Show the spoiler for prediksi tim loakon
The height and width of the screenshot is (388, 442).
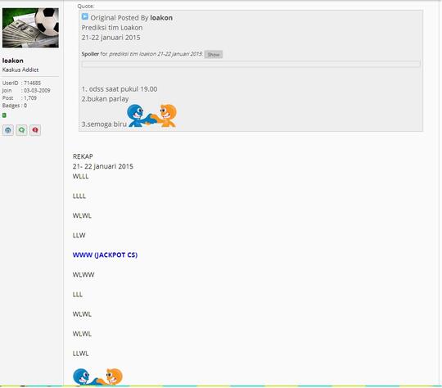pyautogui.click(x=214, y=54)
